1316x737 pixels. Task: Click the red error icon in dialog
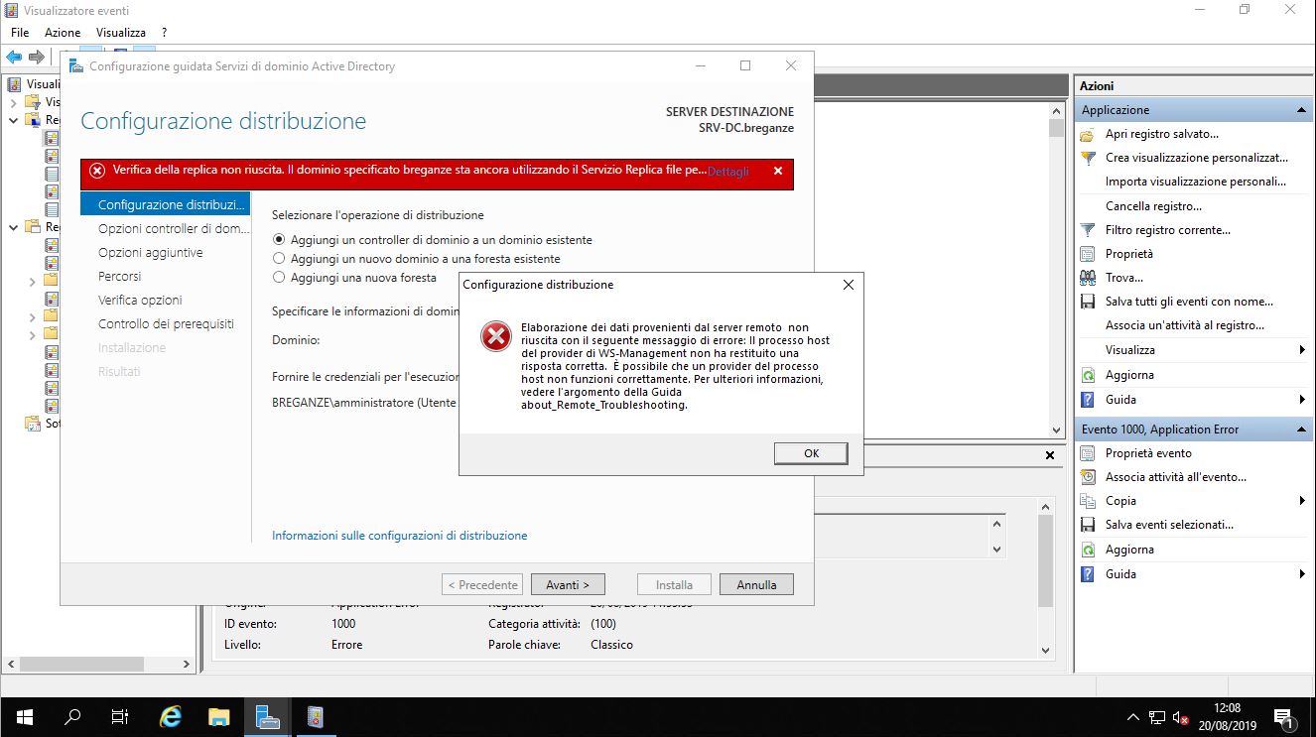pyautogui.click(x=495, y=338)
